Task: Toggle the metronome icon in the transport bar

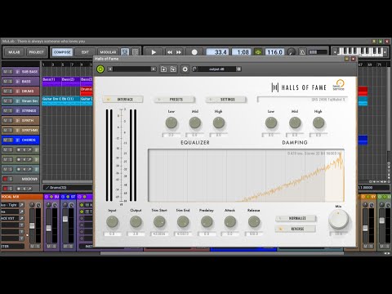Action: [302, 52]
